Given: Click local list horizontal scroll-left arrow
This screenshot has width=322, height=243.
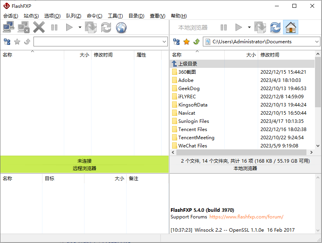Looking at the screenshot, I should tap(173, 152).
